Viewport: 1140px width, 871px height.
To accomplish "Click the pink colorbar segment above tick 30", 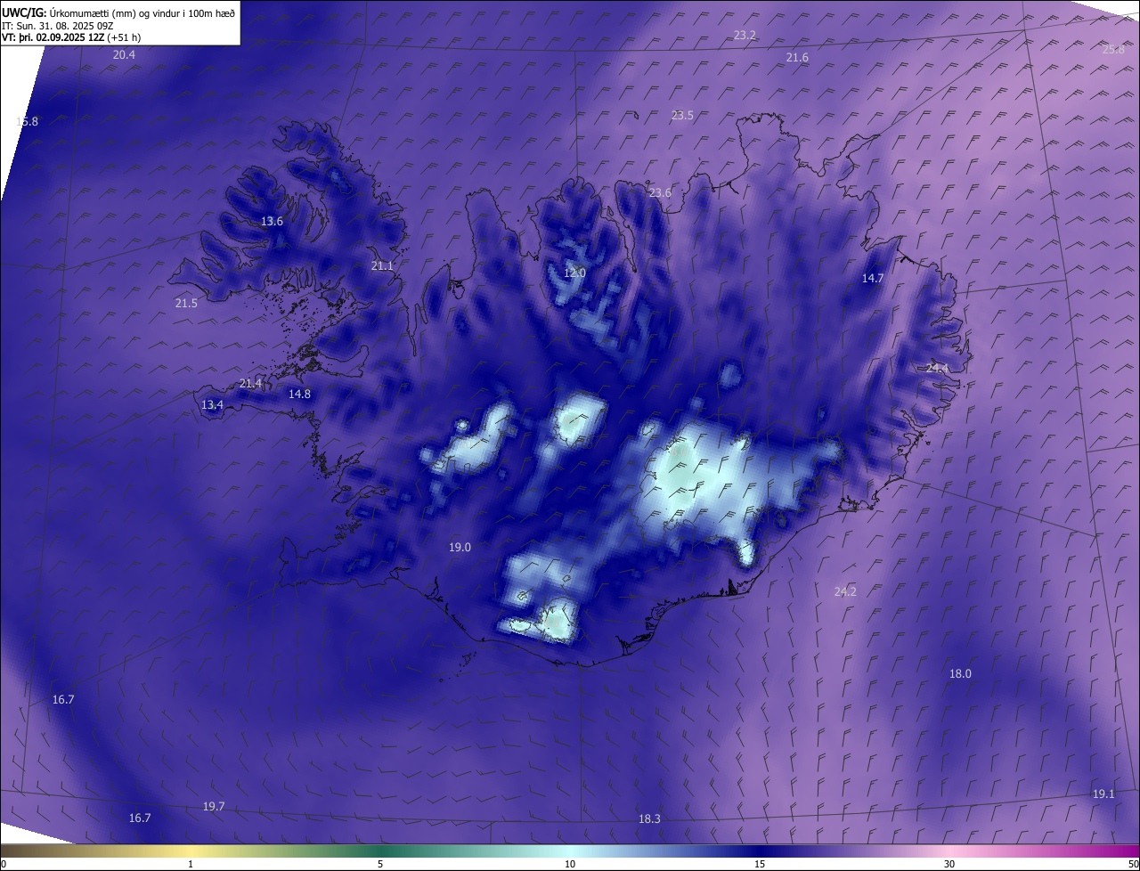I will (x=949, y=851).
